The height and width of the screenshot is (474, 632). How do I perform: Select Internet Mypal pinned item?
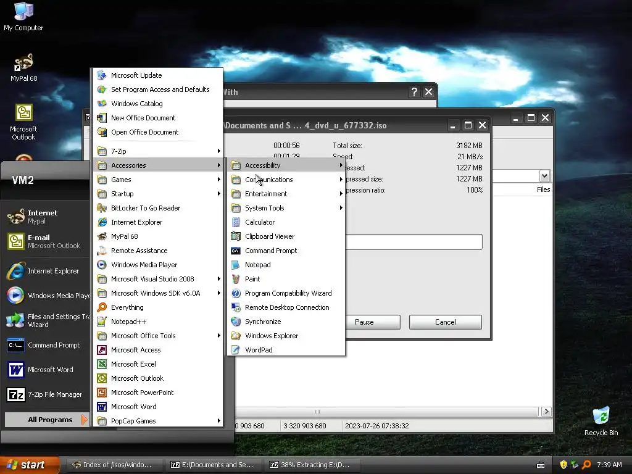[46, 217]
